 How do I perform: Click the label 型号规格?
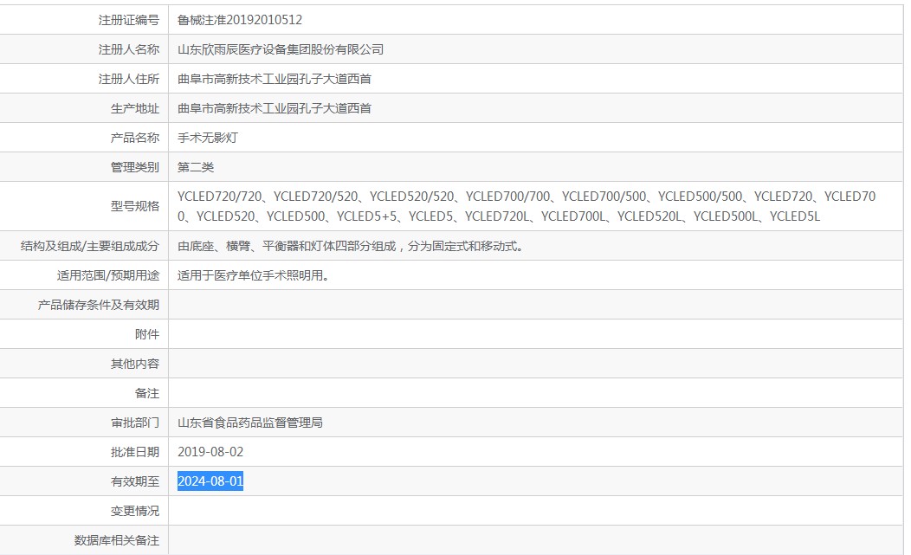coord(135,206)
